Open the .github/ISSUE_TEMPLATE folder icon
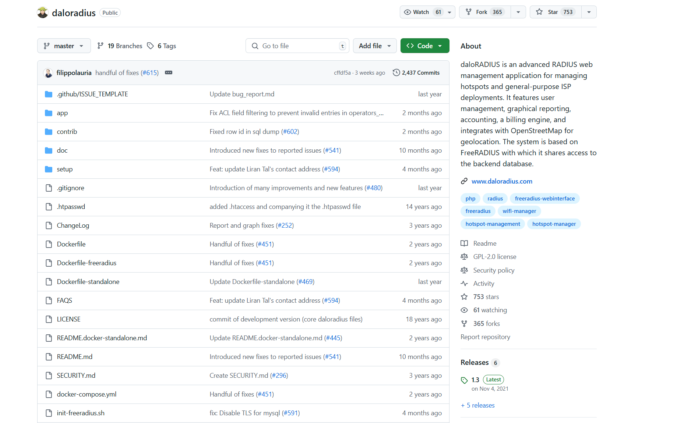Viewport: 677px width, 423px height. pos(49,94)
